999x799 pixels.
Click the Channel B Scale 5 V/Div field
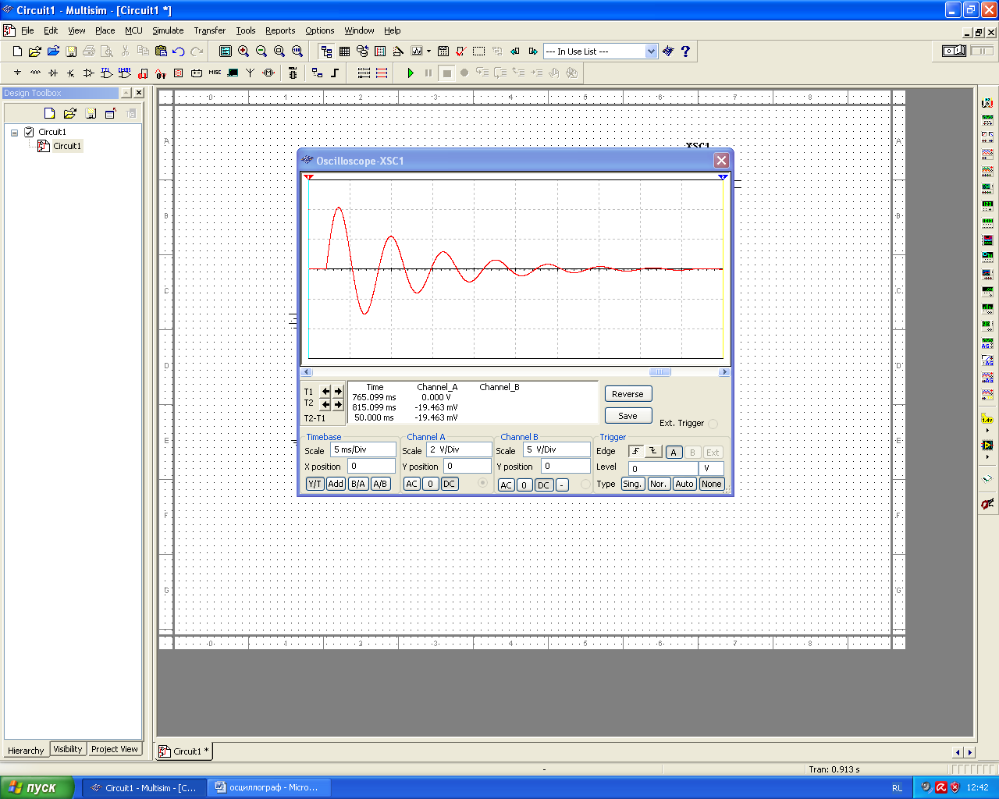point(557,449)
